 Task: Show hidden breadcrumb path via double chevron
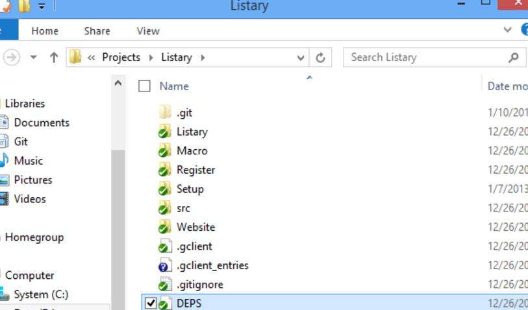(92, 58)
